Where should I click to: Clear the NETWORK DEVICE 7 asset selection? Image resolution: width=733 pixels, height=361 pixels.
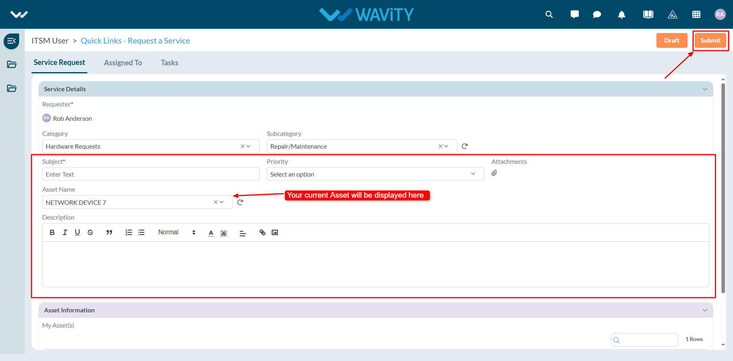(x=215, y=202)
